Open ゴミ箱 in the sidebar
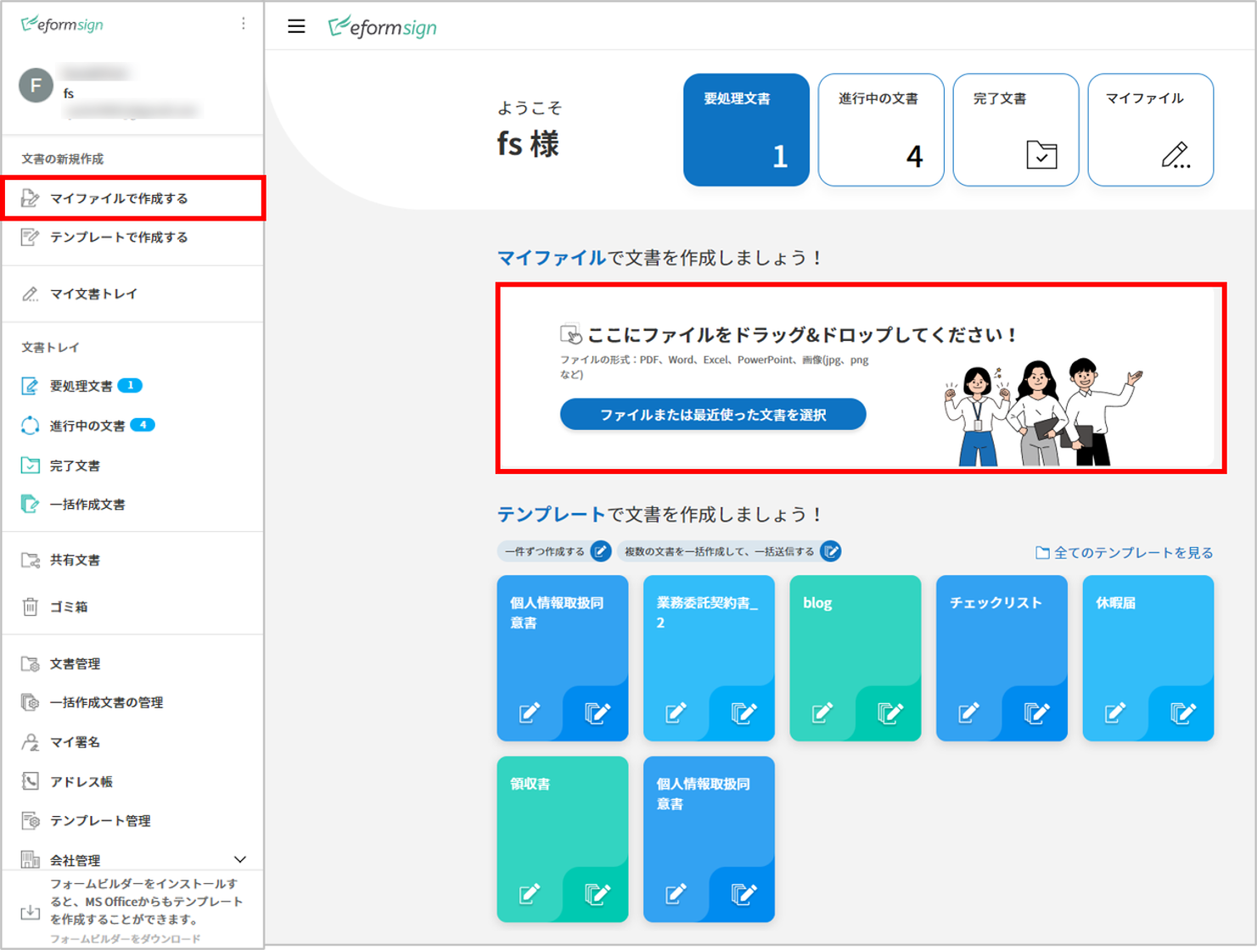This screenshot has width=1257, height=950. pos(69,607)
